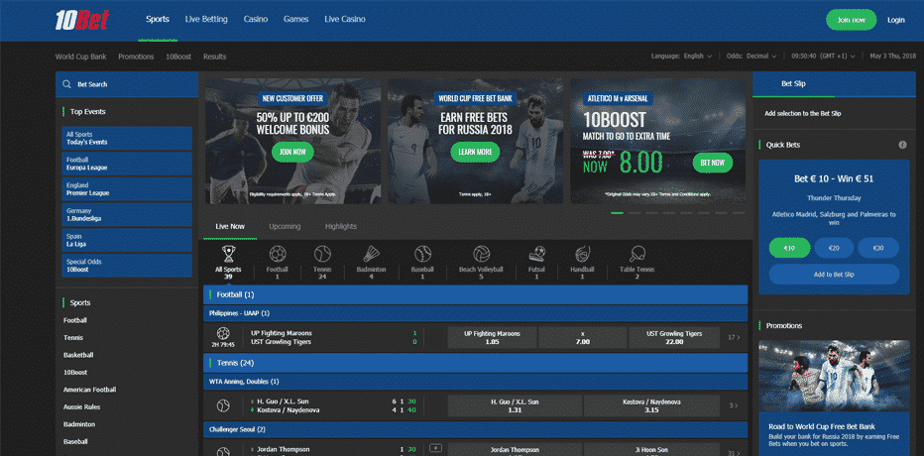This screenshot has width=924, height=456.
Task: Click tennis icon beside H. Guo match
Action: [223, 405]
